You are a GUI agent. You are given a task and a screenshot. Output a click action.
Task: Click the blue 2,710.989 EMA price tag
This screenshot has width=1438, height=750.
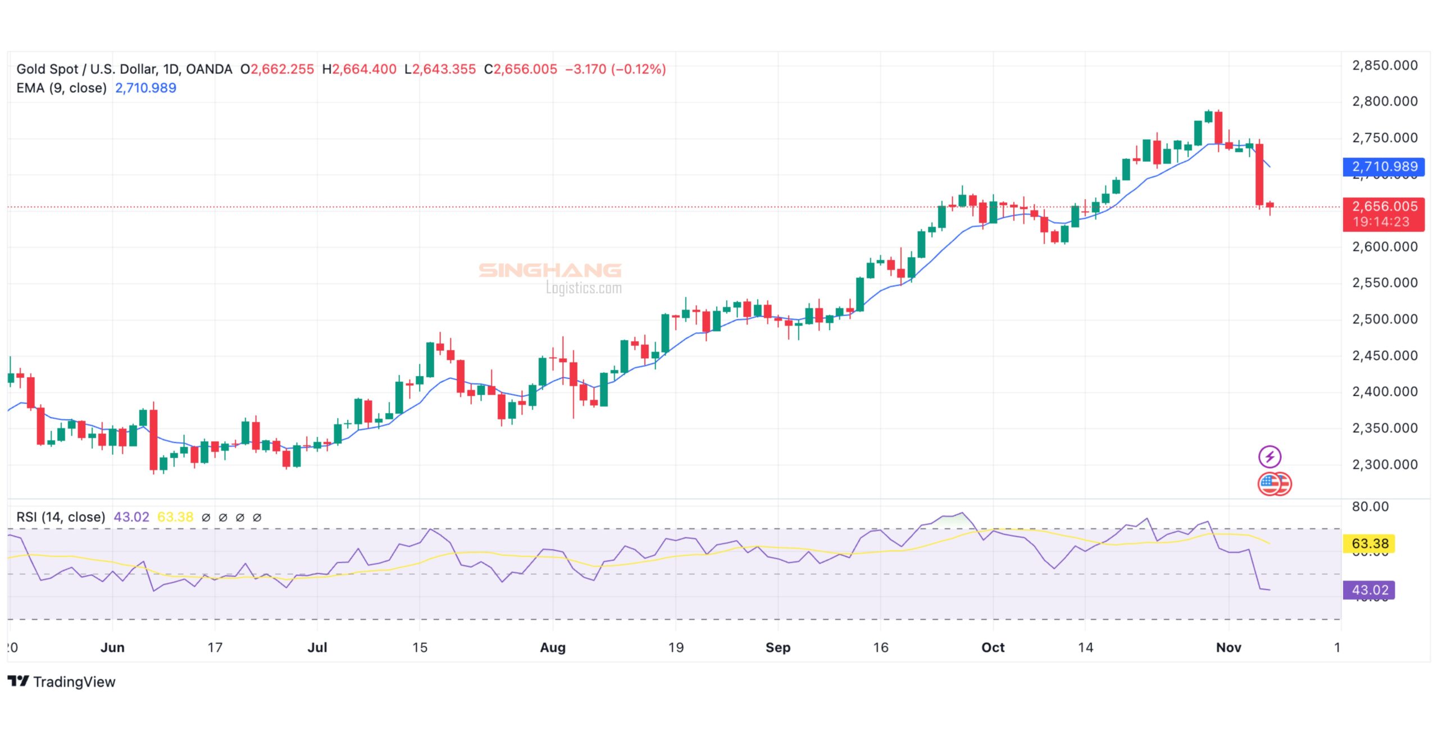point(1384,167)
